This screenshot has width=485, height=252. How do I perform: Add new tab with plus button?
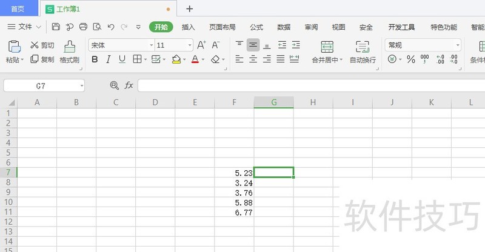[190, 8]
